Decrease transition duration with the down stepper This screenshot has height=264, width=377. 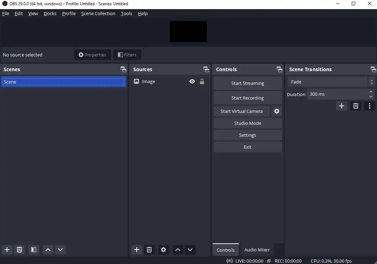(x=370, y=96)
